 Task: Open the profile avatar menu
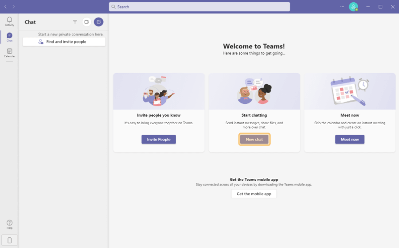pyautogui.click(x=353, y=7)
